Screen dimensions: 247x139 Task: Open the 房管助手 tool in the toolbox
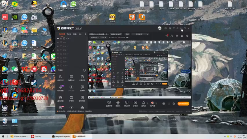[x=60, y=78]
